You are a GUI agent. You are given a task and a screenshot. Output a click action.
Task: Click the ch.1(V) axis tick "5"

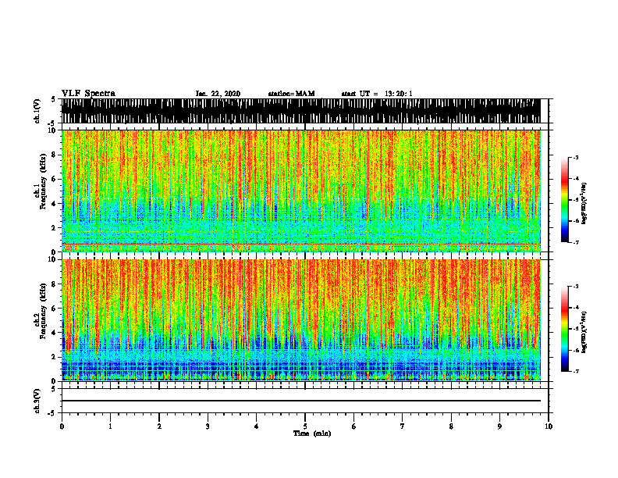[53, 100]
